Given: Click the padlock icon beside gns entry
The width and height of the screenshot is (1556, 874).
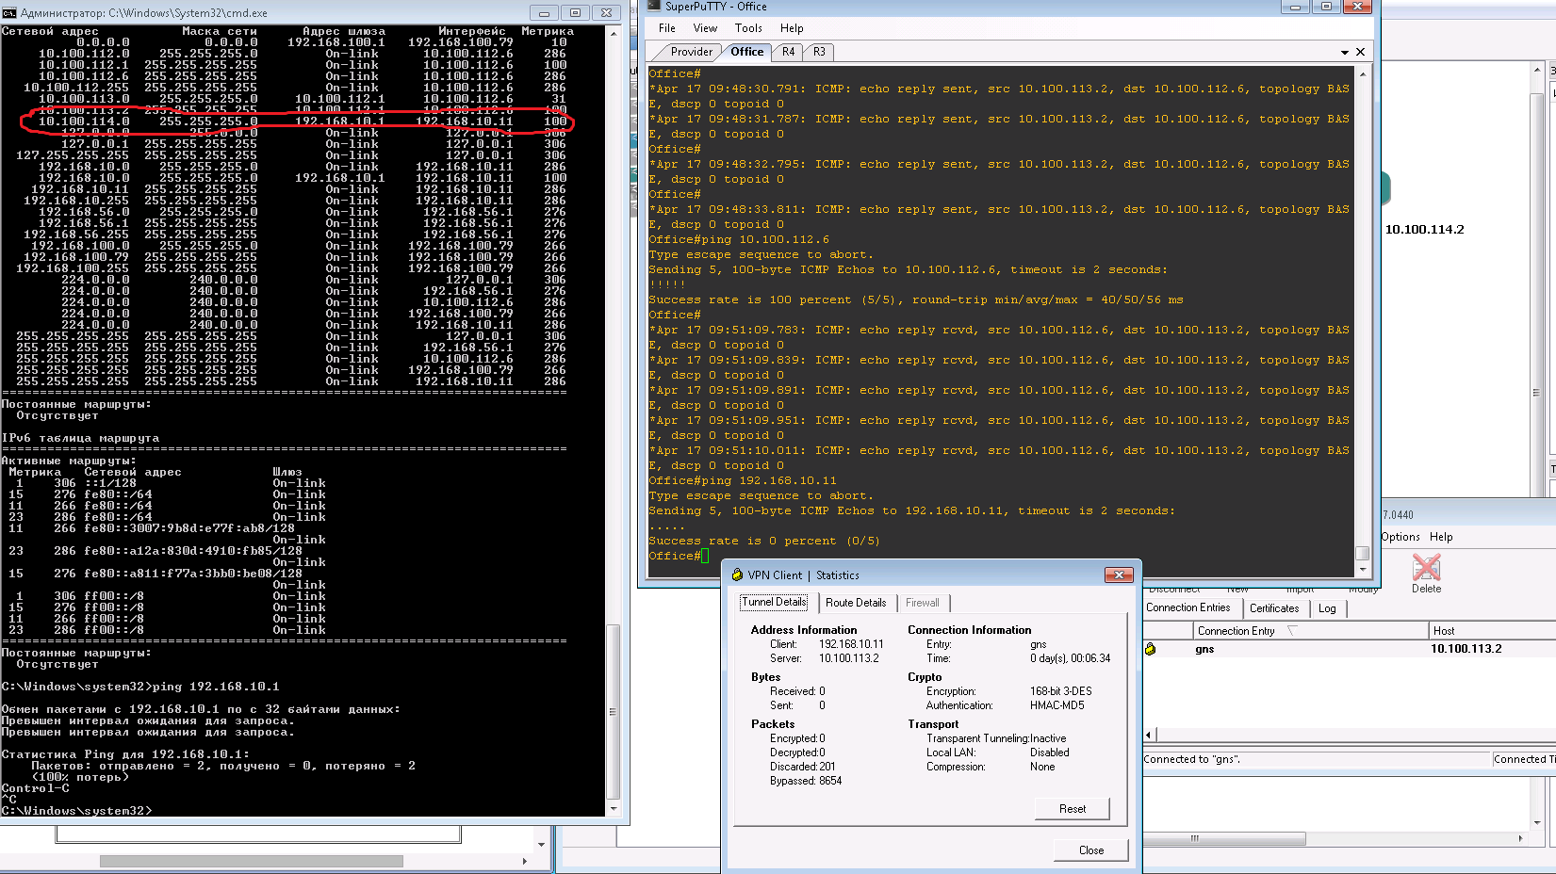Looking at the screenshot, I should 1150,649.
